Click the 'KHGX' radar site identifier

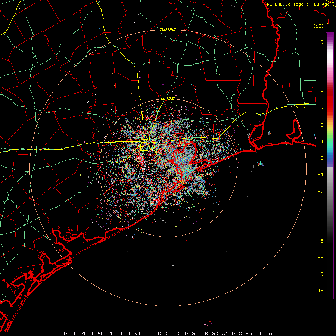point(212,333)
